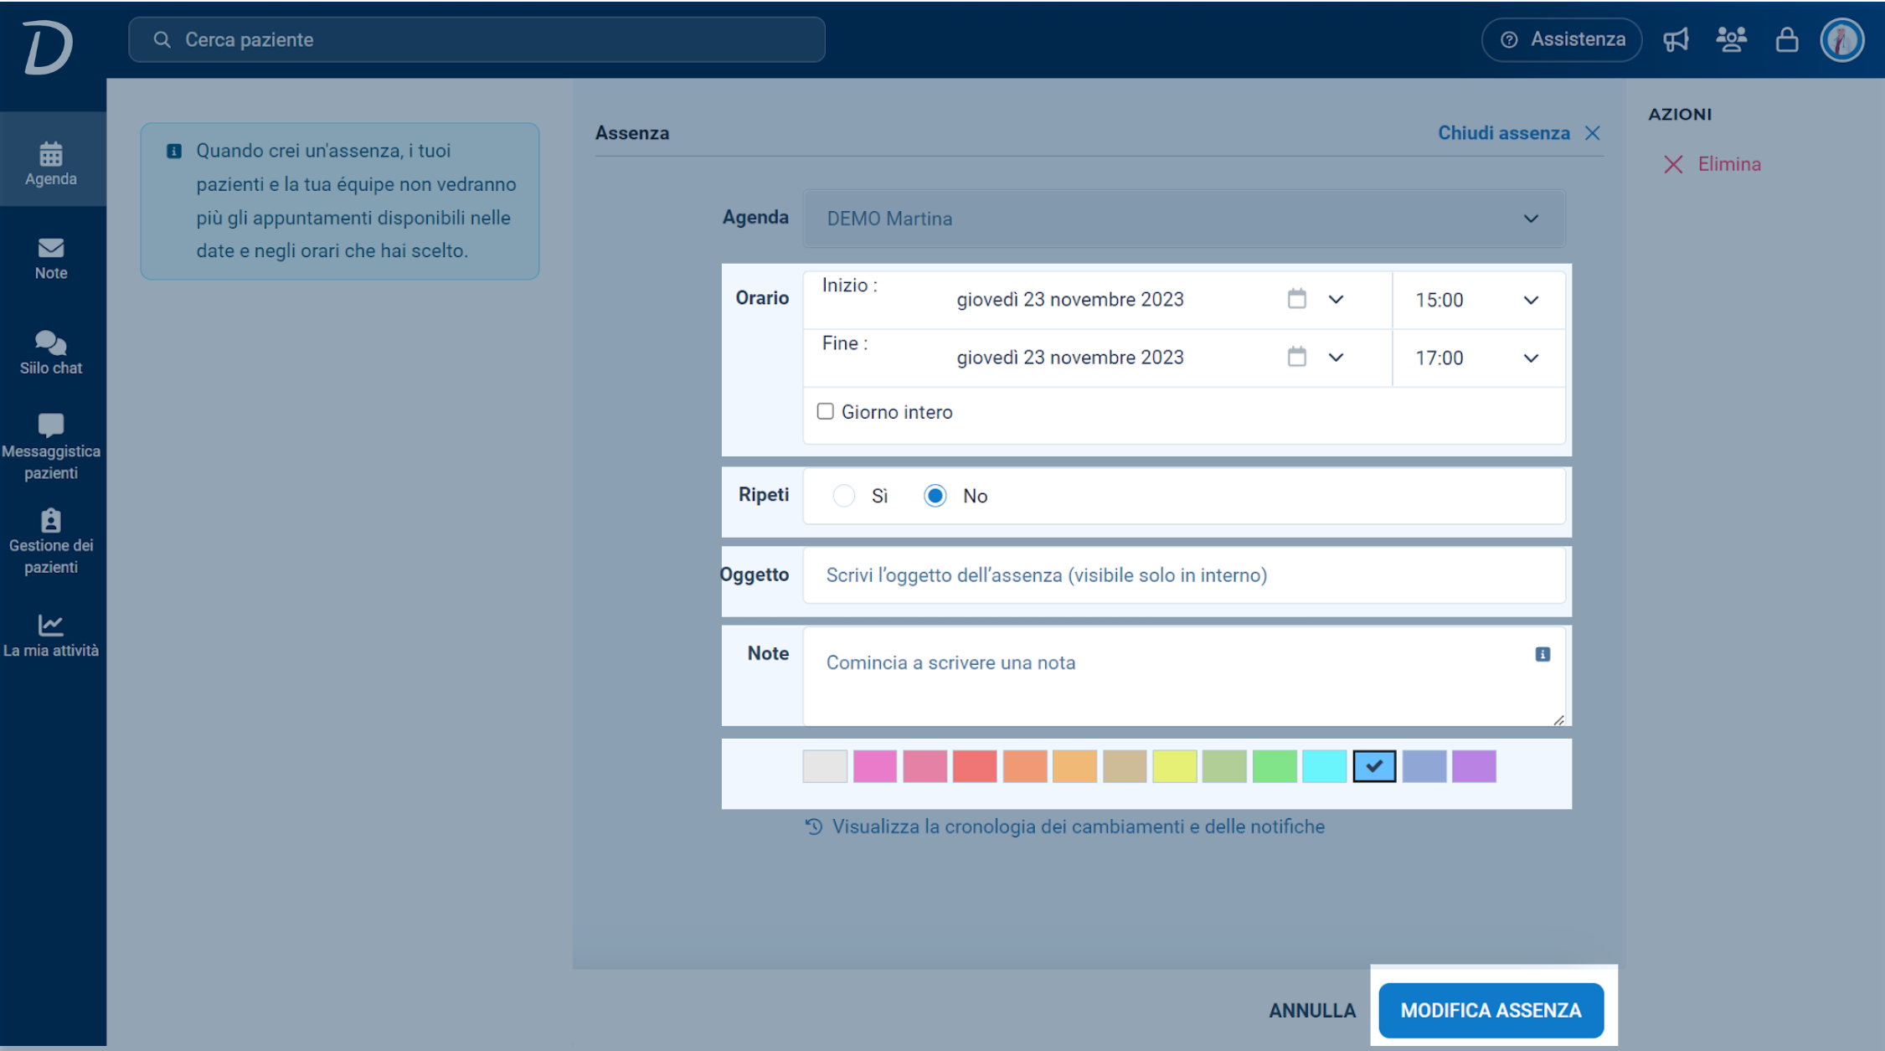
Task: Click the Doctolib D logo
Action: 49,48
